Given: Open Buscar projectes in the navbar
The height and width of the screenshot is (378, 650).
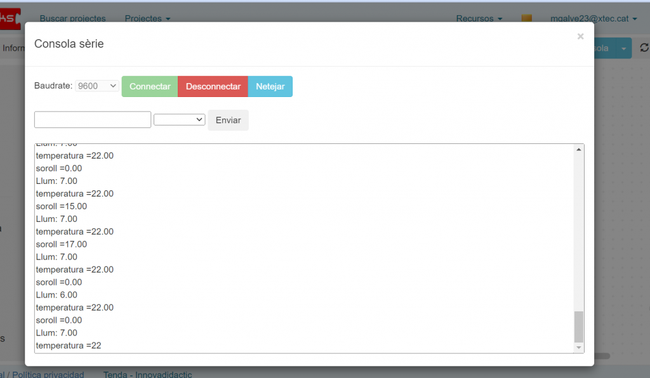Looking at the screenshot, I should pyautogui.click(x=72, y=18).
